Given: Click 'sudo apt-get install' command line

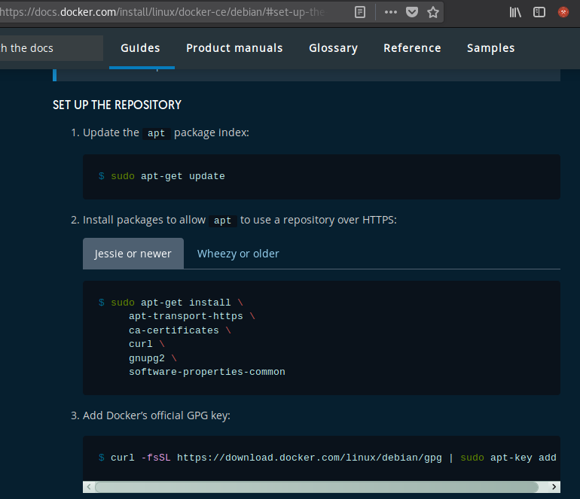Looking at the screenshot, I should [x=170, y=303].
